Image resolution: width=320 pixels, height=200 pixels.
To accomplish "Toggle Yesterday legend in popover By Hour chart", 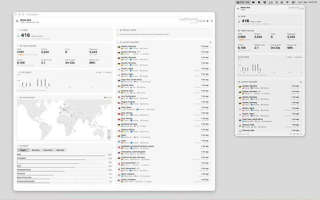I will pos(298,57).
